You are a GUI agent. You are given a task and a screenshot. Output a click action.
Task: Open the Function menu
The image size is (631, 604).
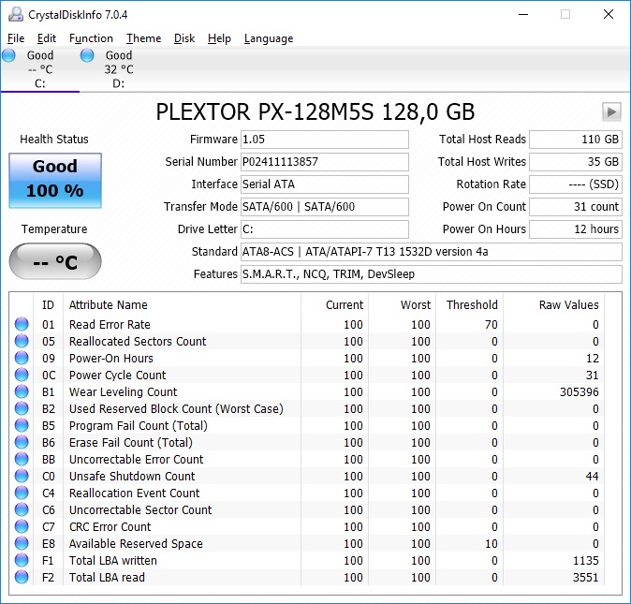click(91, 38)
